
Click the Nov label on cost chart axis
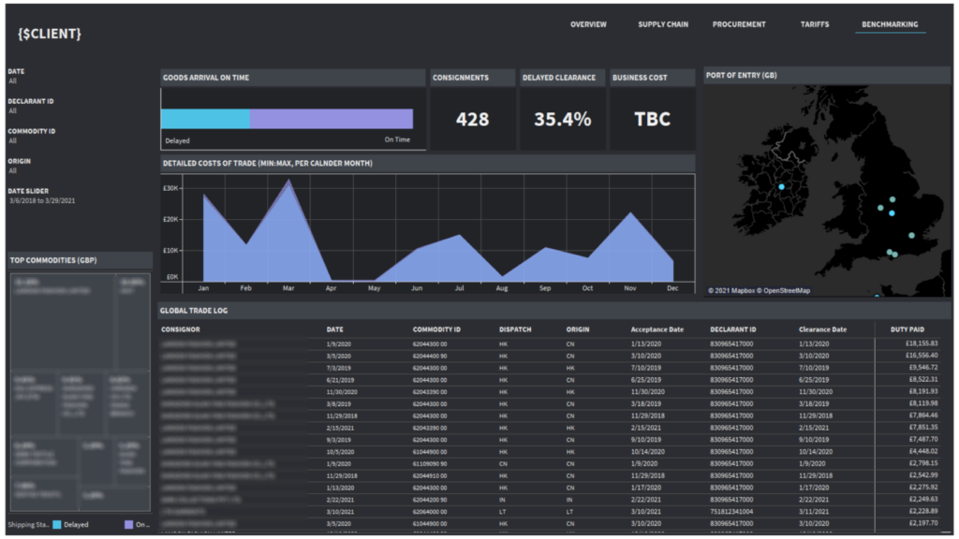pyautogui.click(x=630, y=288)
